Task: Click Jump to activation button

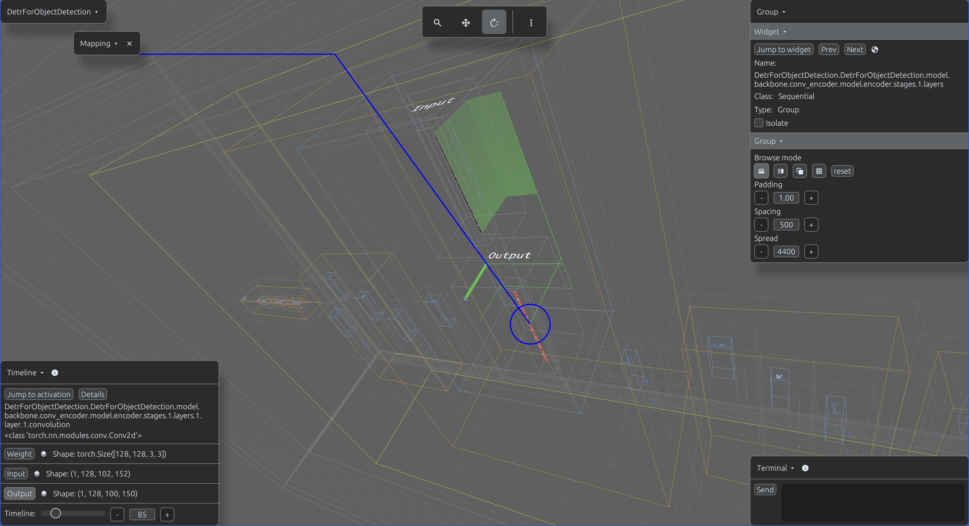Action: pos(39,394)
